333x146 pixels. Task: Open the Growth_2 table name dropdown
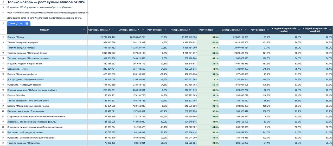tap(21, 24)
